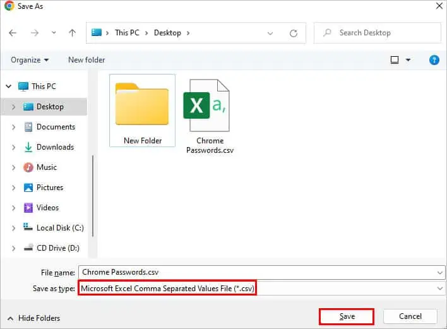447x329 pixels.
Task: Open Videos in navigation pane
Action: coord(41,208)
